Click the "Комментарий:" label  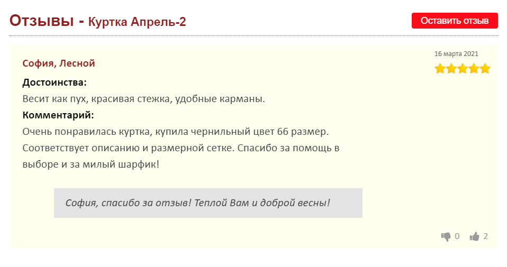[58, 115]
